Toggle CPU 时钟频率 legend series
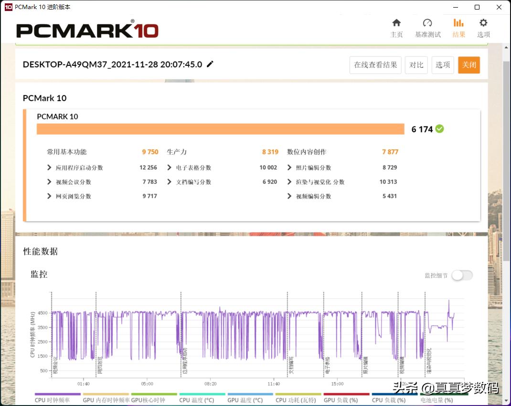The width and height of the screenshot is (511, 406). 53,400
